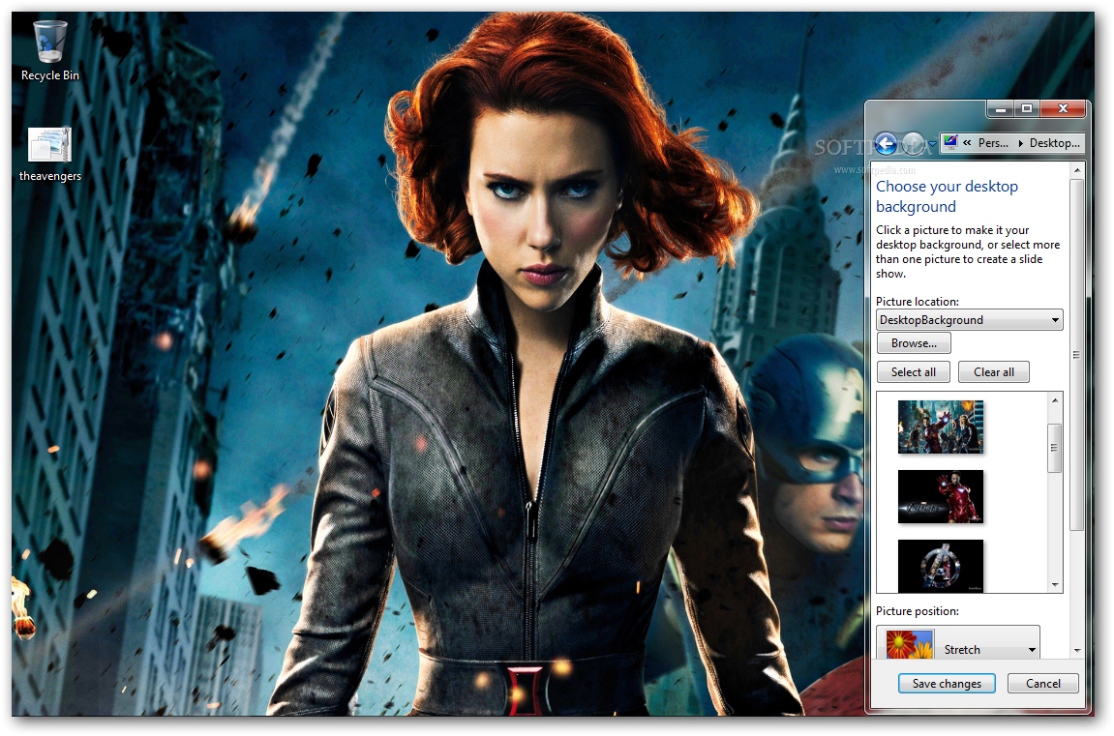Click Clear all button
The width and height of the screenshot is (1114, 736).
(x=993, y=372)
